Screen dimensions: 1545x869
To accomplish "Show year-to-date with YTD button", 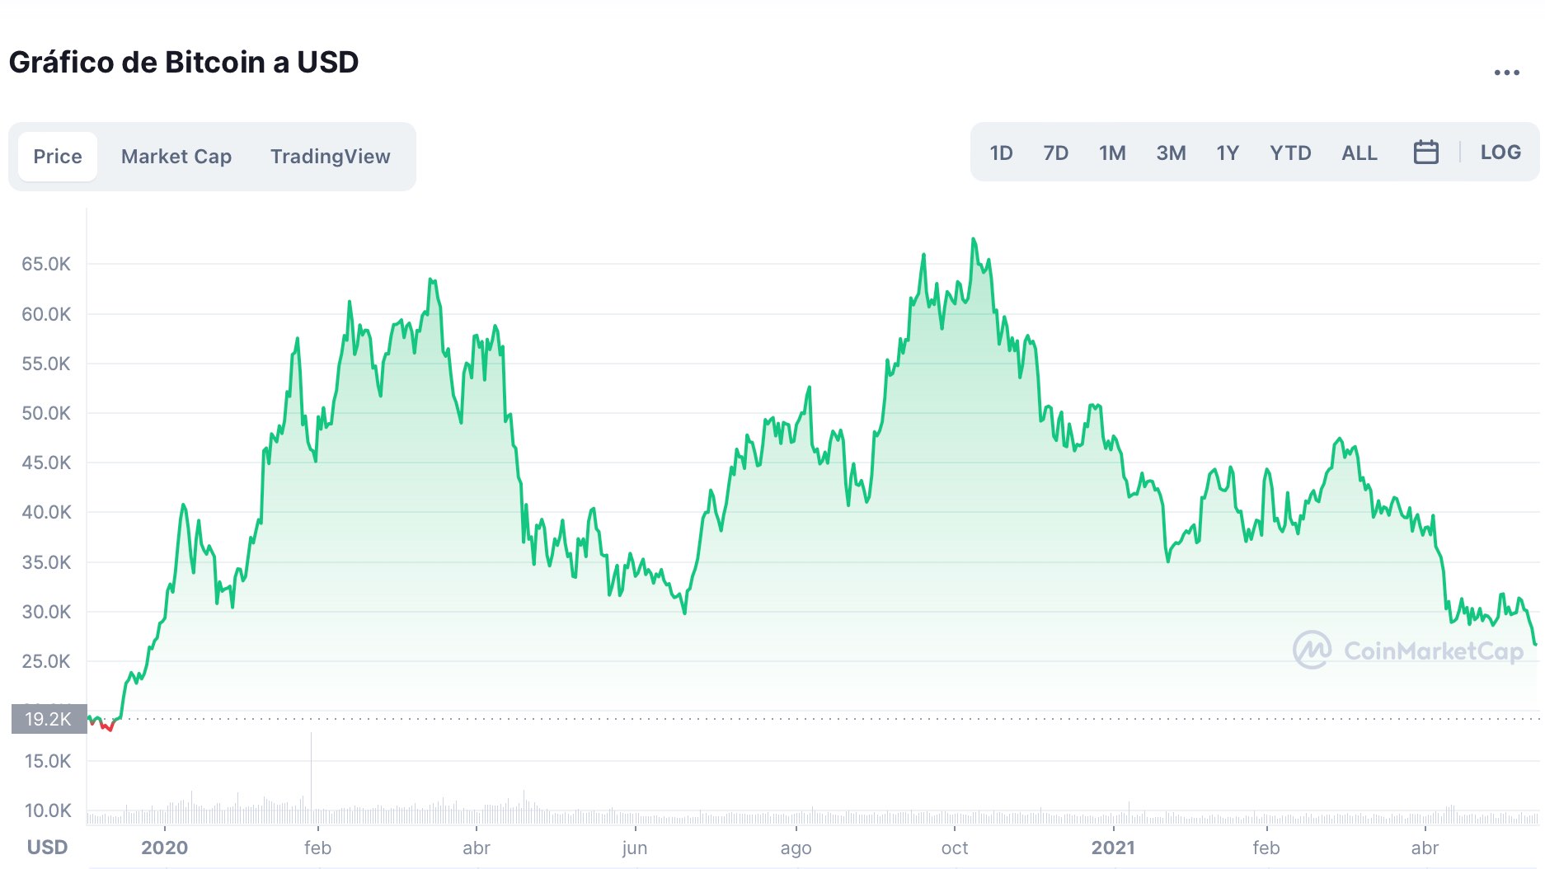I will (x=1290, y=153).
